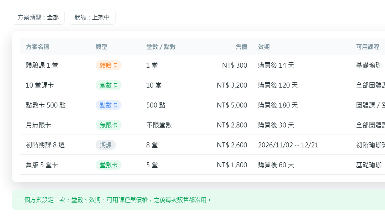Select the 月無限卡 plan name
385x220 pixels.
point(38,125)
